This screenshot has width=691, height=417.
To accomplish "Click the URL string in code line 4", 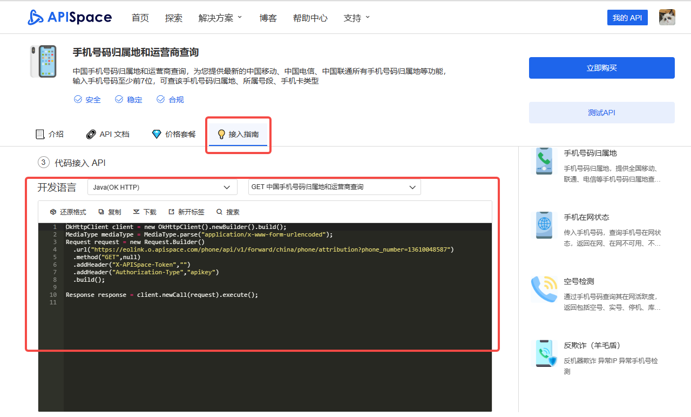I will tap(272, 249).
